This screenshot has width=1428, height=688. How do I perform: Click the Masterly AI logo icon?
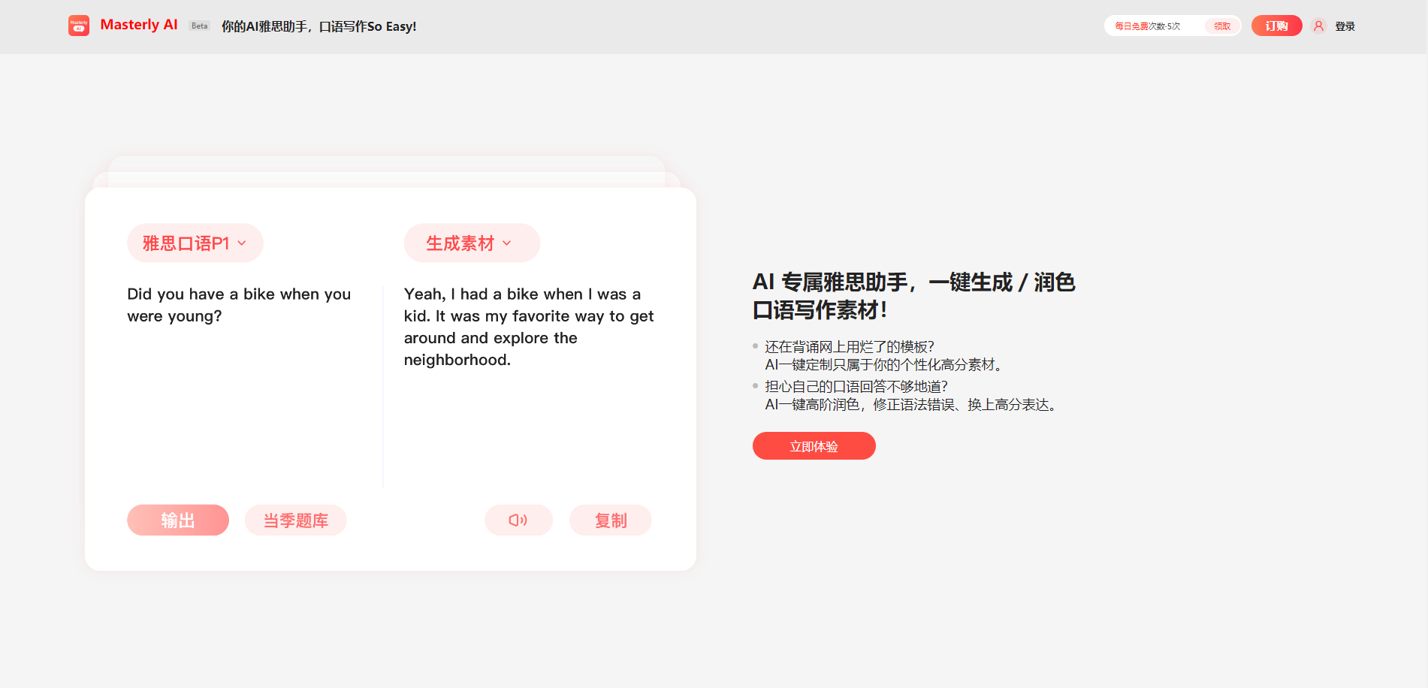(79, 26)
